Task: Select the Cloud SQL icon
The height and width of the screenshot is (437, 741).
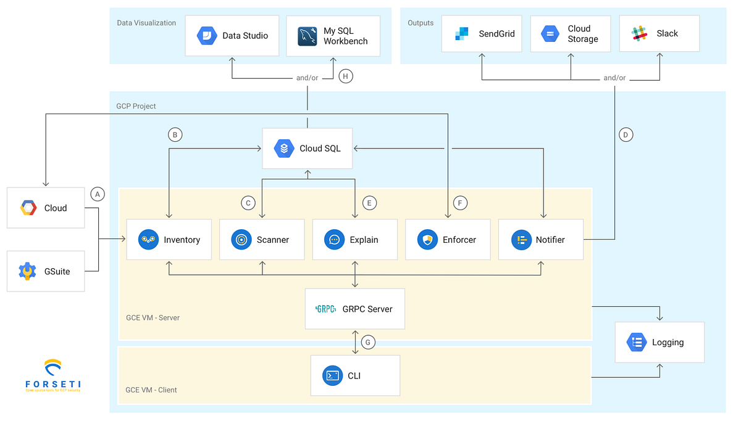Action: (x=283, y=148)
